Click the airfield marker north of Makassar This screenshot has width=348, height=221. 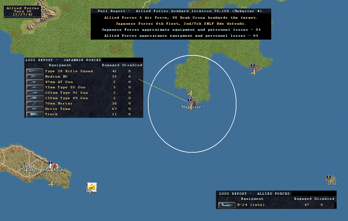pos(190,93)
